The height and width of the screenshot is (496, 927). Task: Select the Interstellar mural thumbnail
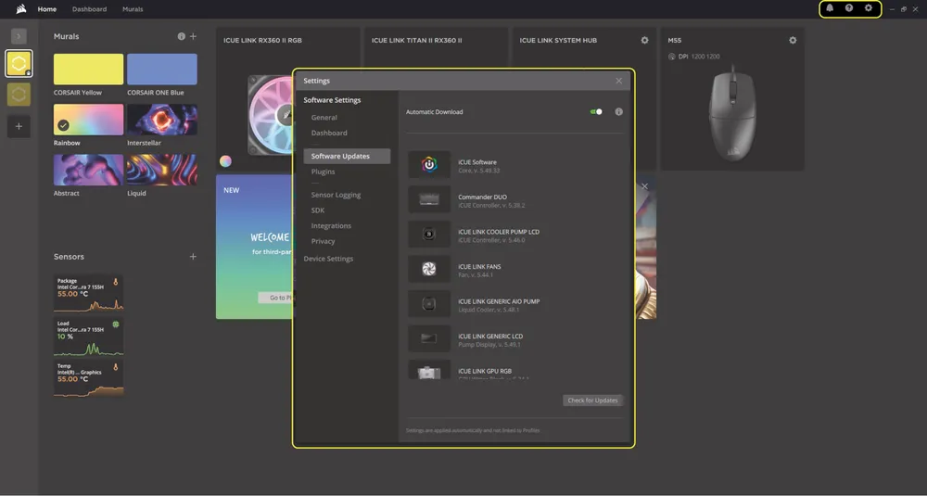(x=162, y=120)
